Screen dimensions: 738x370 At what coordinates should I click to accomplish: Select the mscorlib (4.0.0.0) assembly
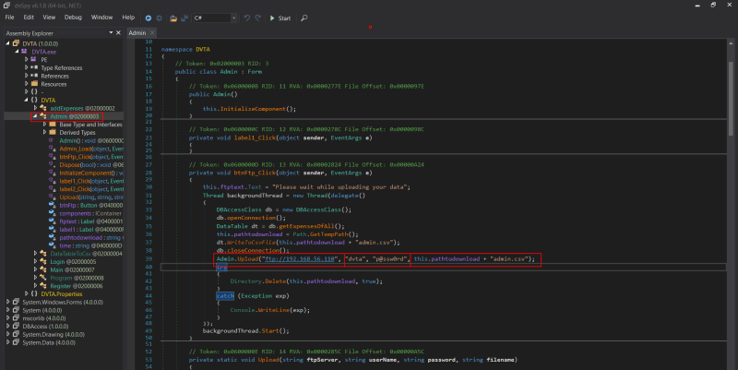(x=45, y=318)
